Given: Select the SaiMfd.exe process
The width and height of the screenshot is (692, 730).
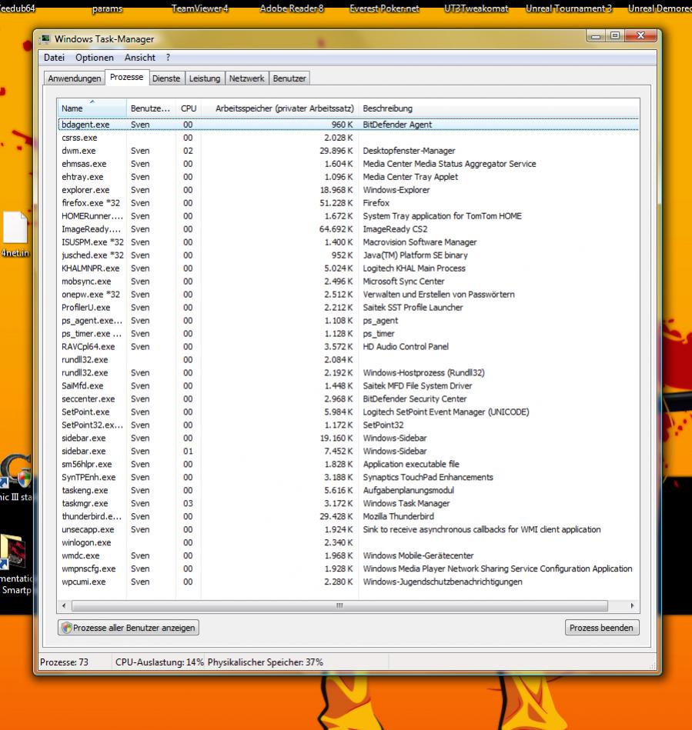Looking at the screenshot, I should [x=348, y=385].
